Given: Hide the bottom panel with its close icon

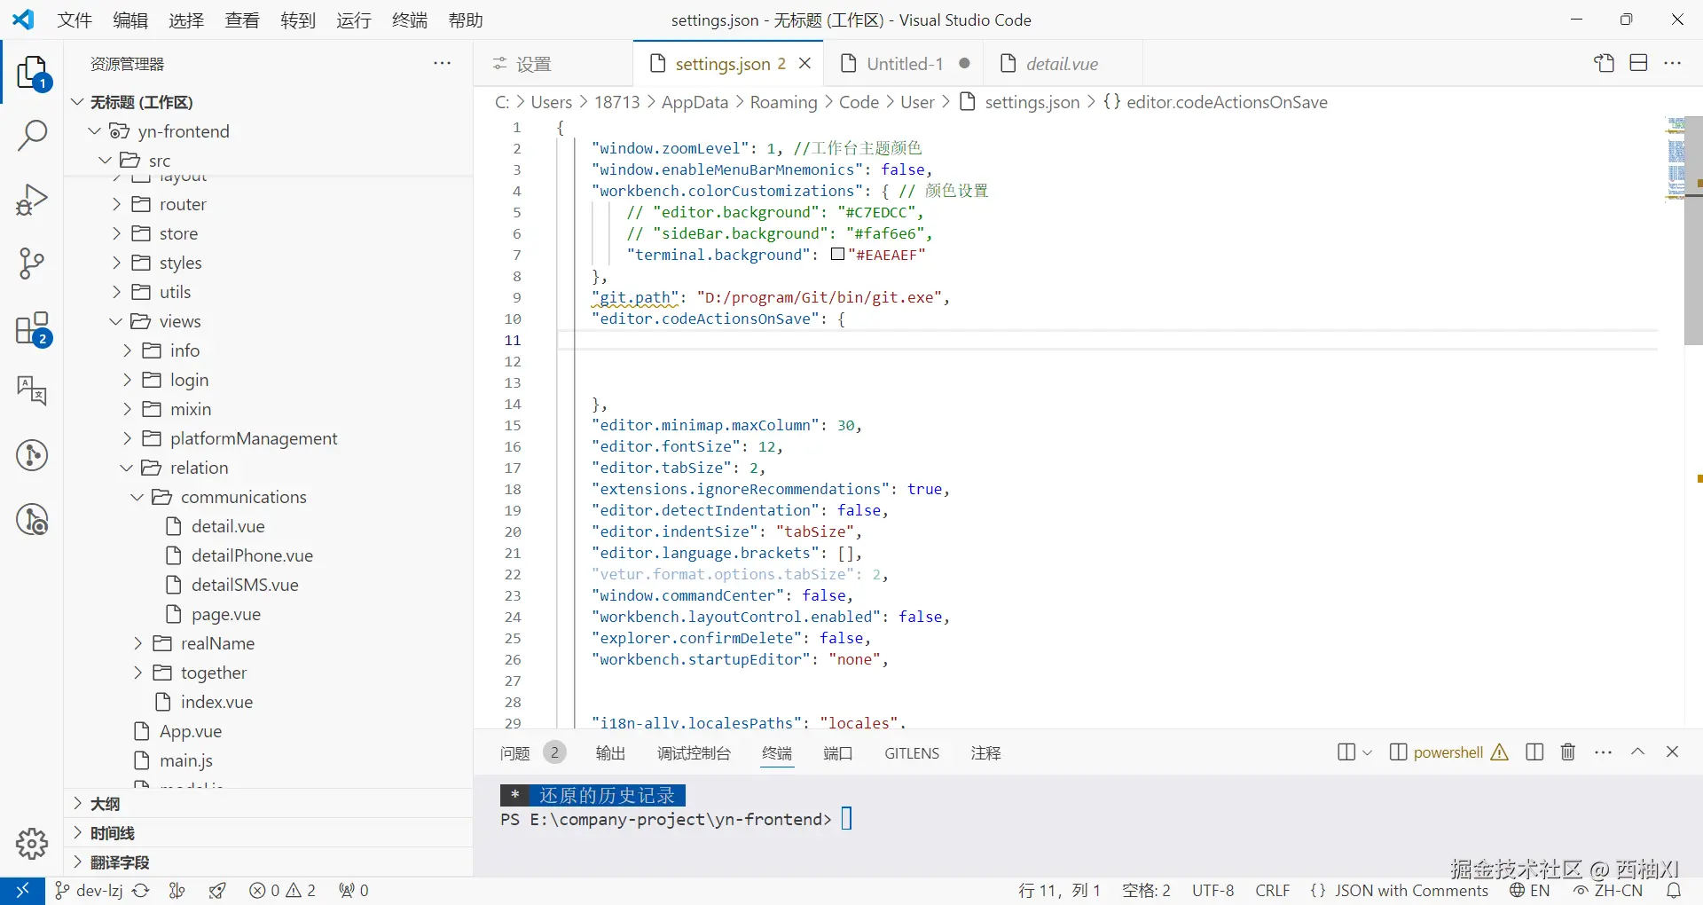Looking at the screenshot, I should tap(1672, 752).
